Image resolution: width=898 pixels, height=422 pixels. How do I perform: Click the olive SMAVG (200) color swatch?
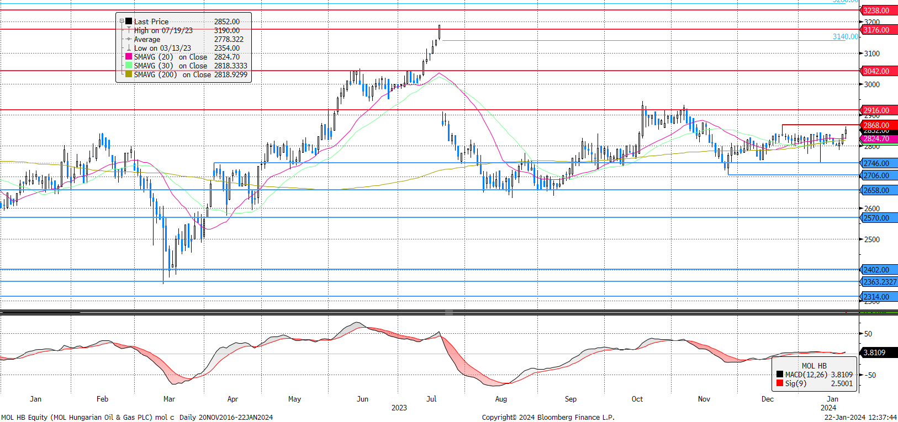click(x=129, y=74)
